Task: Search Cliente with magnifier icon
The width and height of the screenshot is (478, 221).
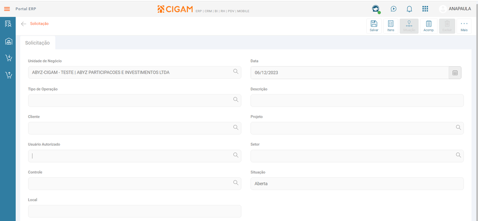Action: pyautogui.click(x=236, y=127)
